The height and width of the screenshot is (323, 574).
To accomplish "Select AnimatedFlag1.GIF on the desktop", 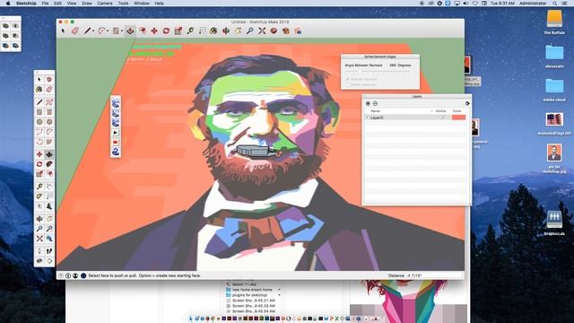I will (554, 124).
